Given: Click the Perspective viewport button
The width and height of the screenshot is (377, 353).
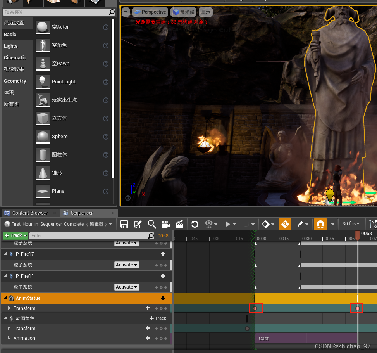Looking at the screenshot, I should coord(150,12).
